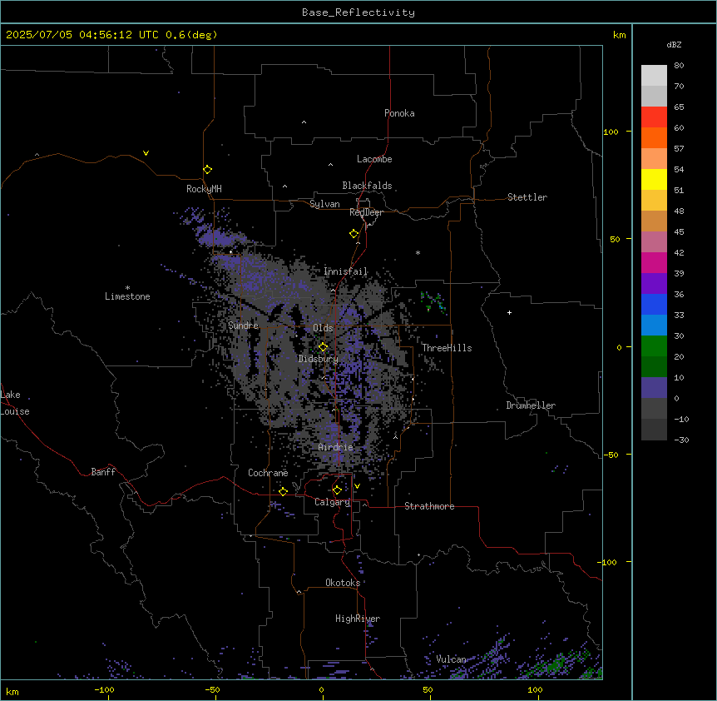717x701 pixels.
Task: Click the 50 tick on the vertical axis
Action: 615,239
